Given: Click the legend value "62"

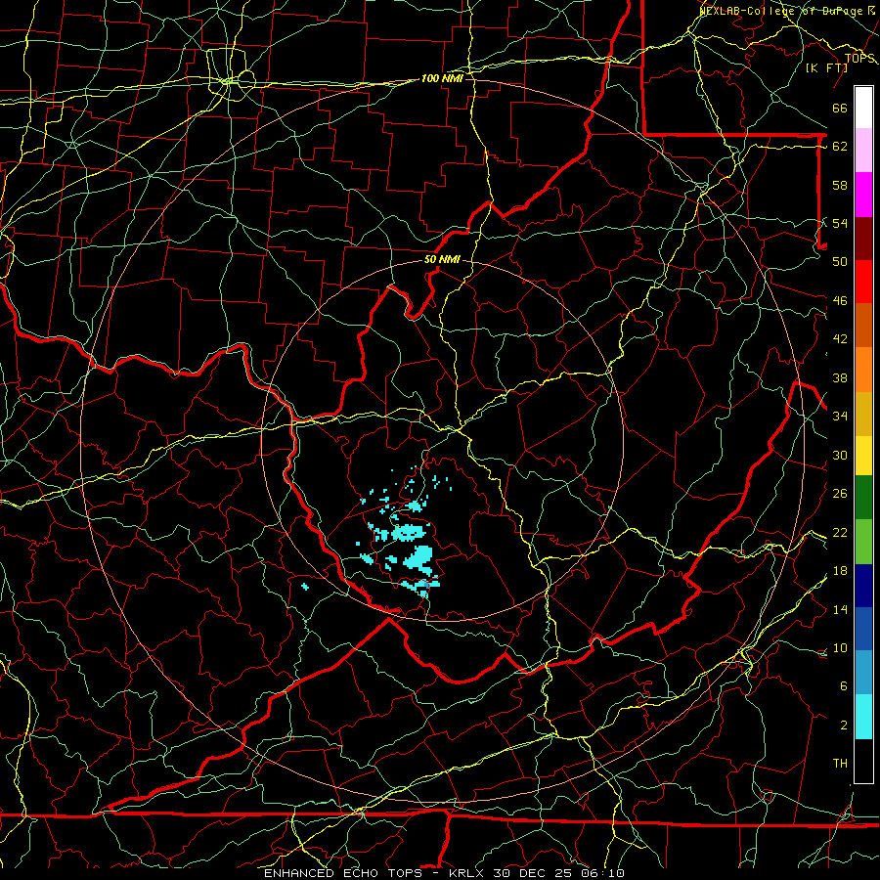Looking at the screenshot, I should pyautogui.click(x=840, y=146).
